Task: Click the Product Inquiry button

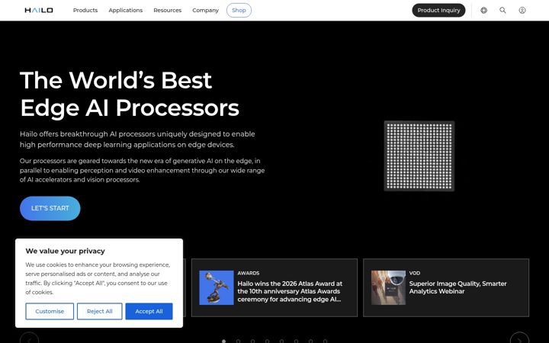Action: (x=438, y=10)
